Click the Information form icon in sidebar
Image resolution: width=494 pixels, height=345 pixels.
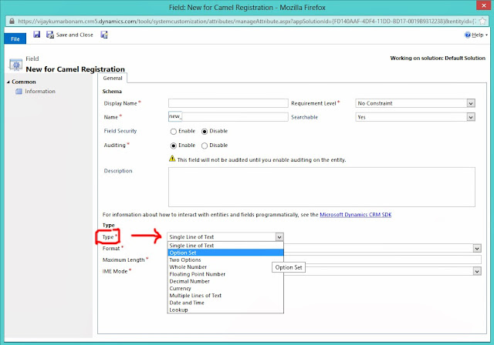tap(19, 92)
